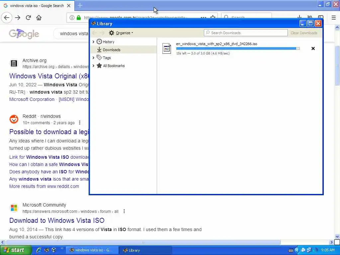The image size is (340, 255).
Task: Open the Firefox hamburger menu
Action: click(x=334, y=18)
